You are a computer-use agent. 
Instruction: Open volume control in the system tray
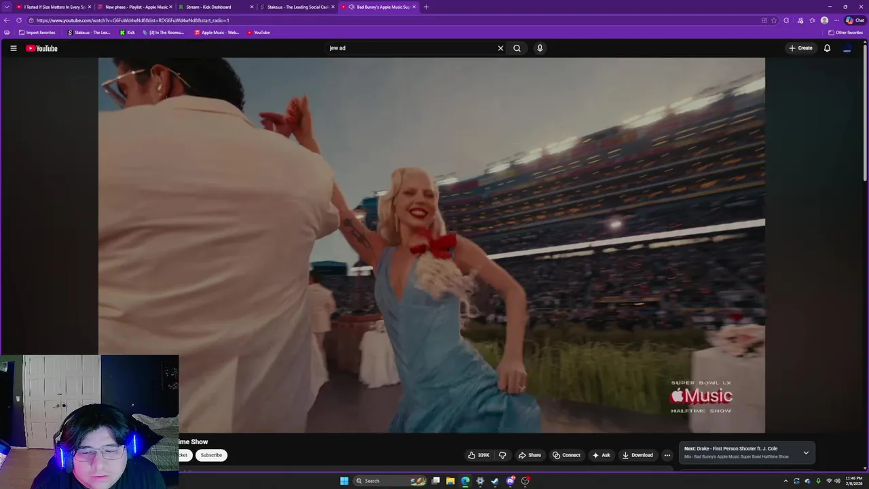(837, 481)
